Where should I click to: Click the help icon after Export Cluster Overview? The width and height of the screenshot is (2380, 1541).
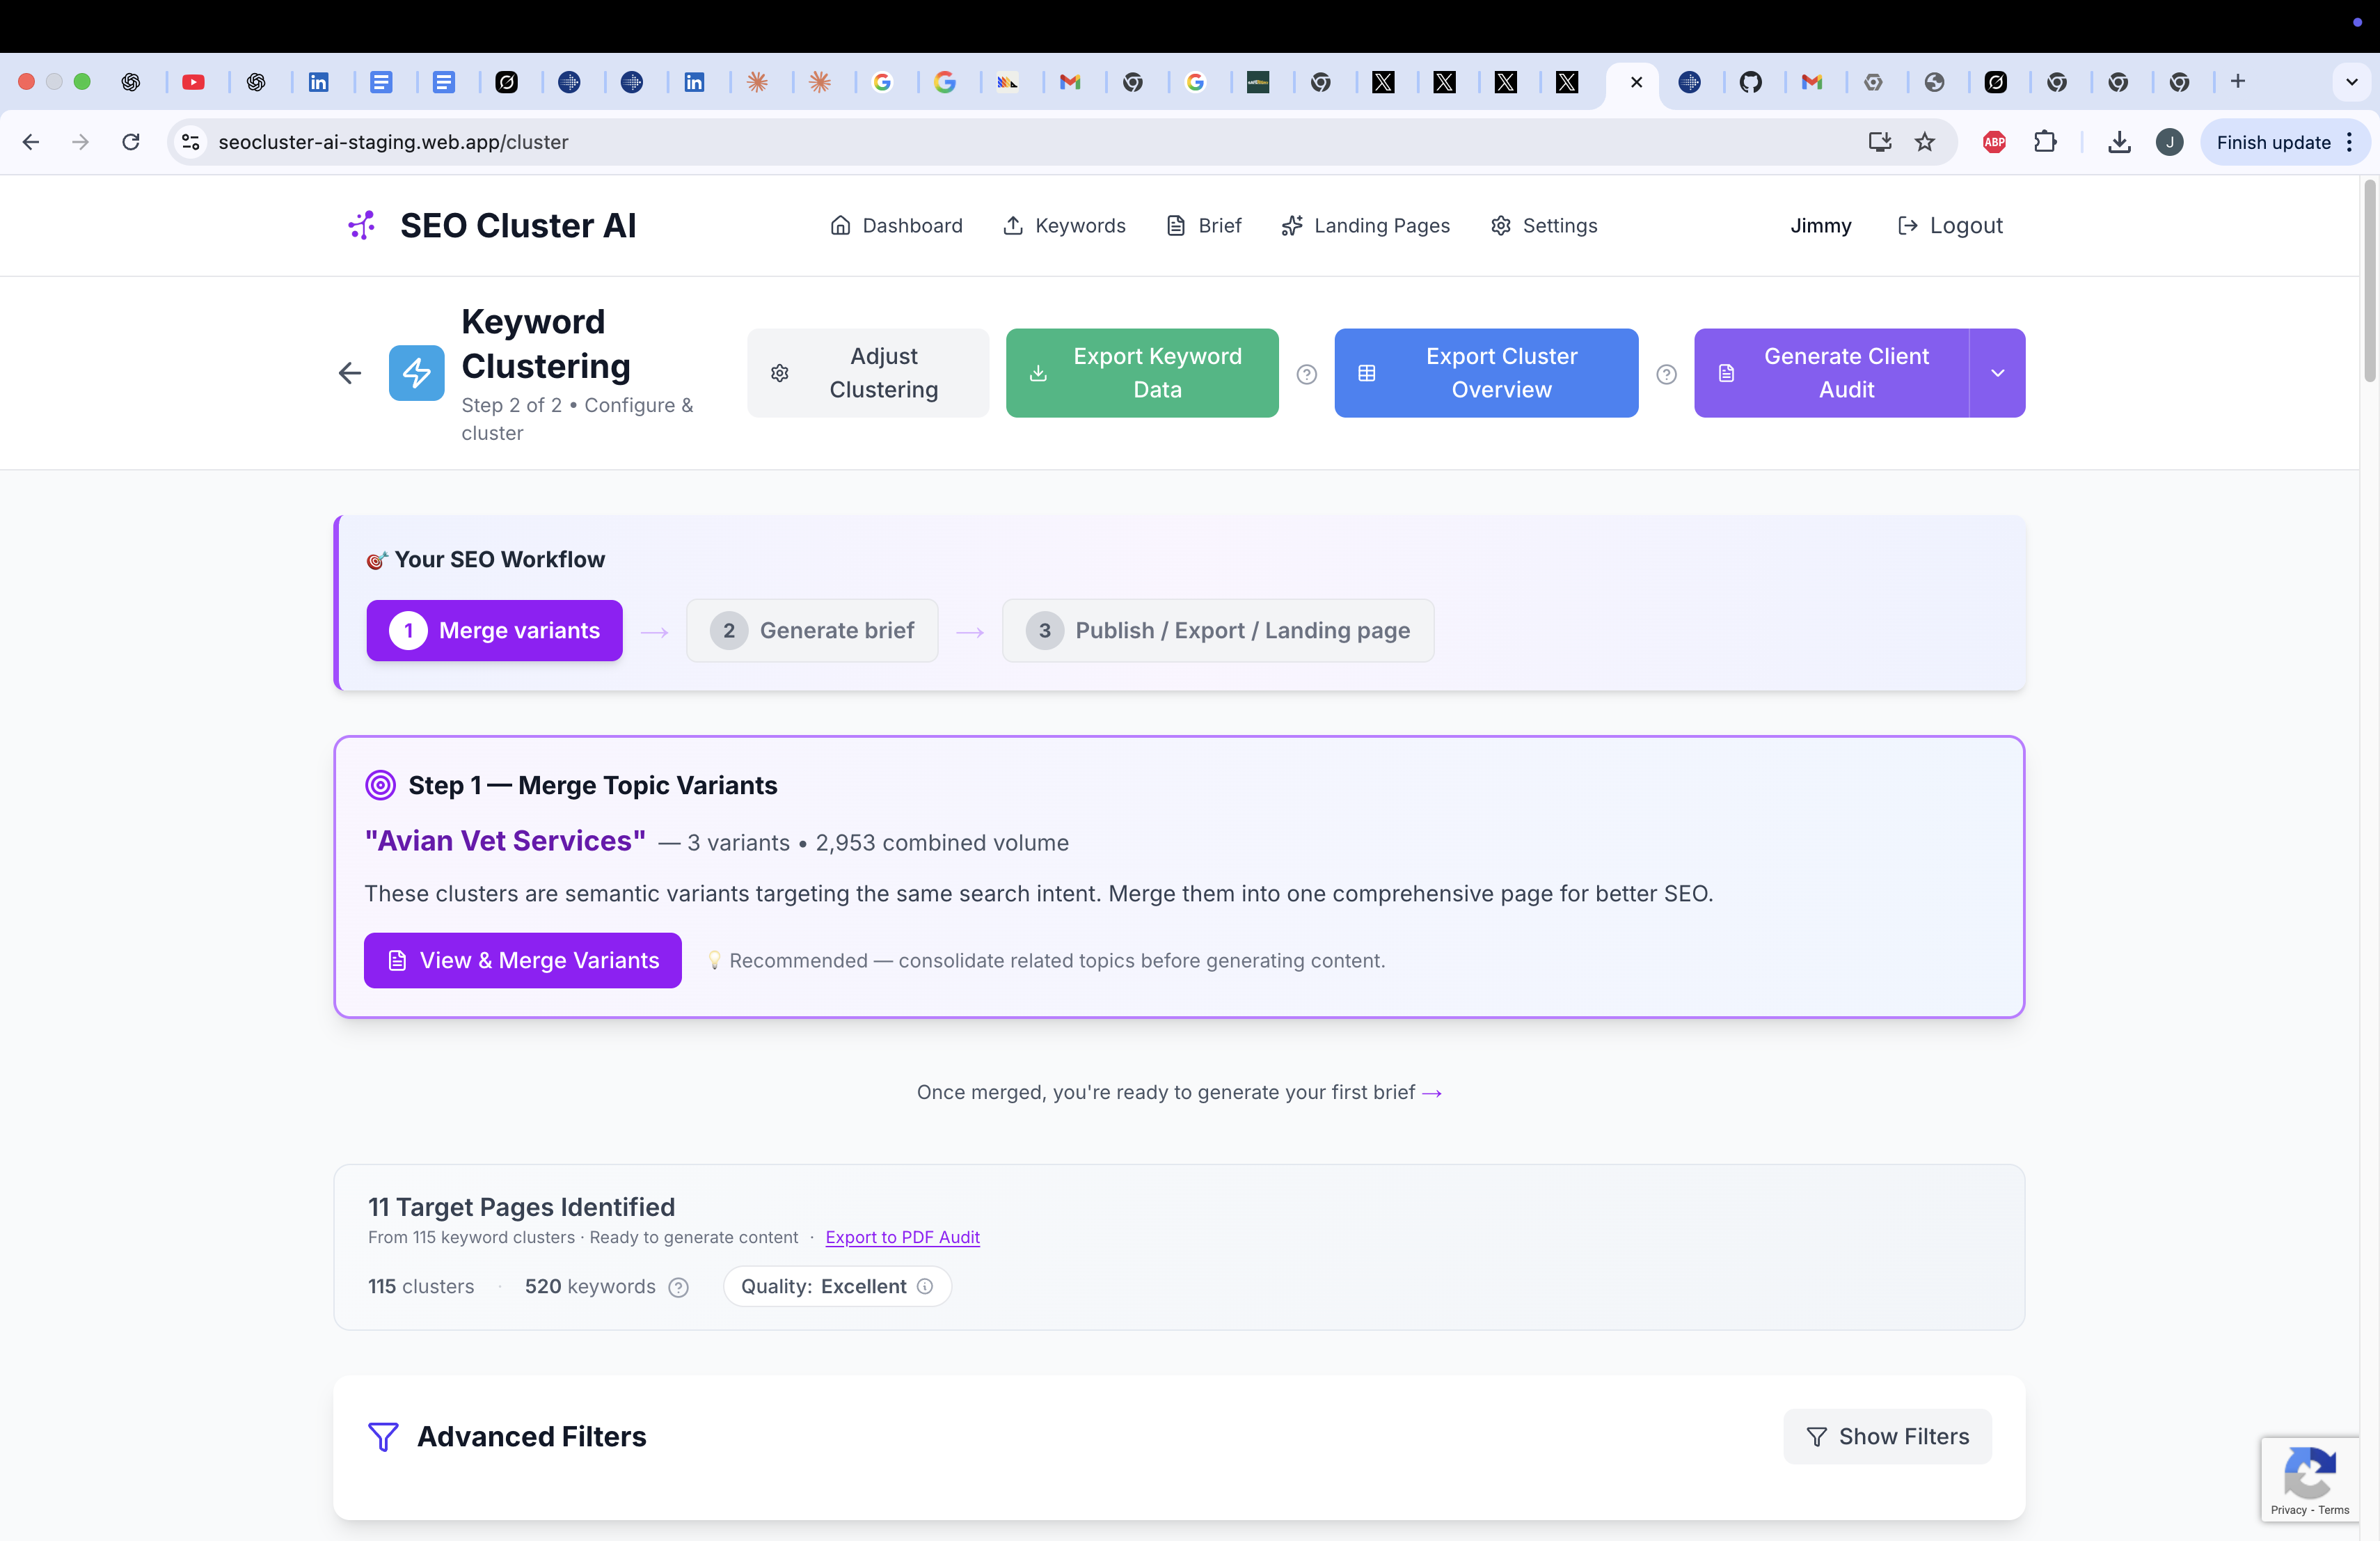(1666, 374)
